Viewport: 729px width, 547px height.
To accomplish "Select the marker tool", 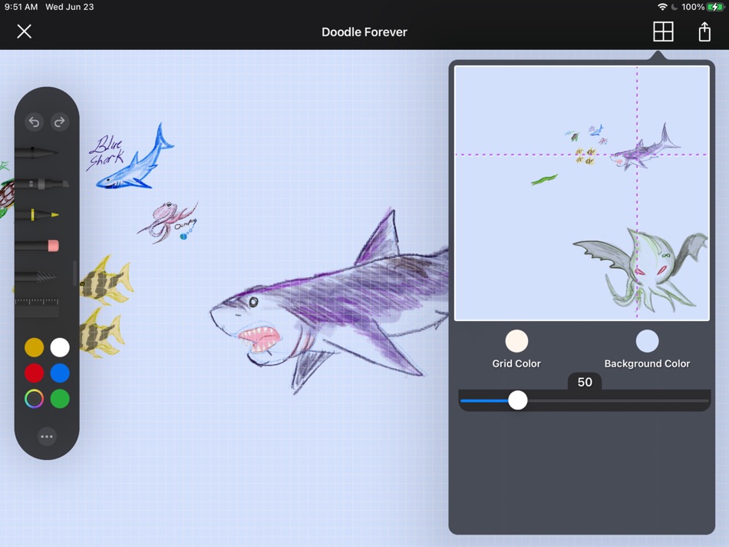I will [42, 184].
